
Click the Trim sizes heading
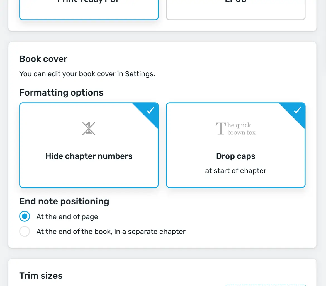click(x=41, y=276)
